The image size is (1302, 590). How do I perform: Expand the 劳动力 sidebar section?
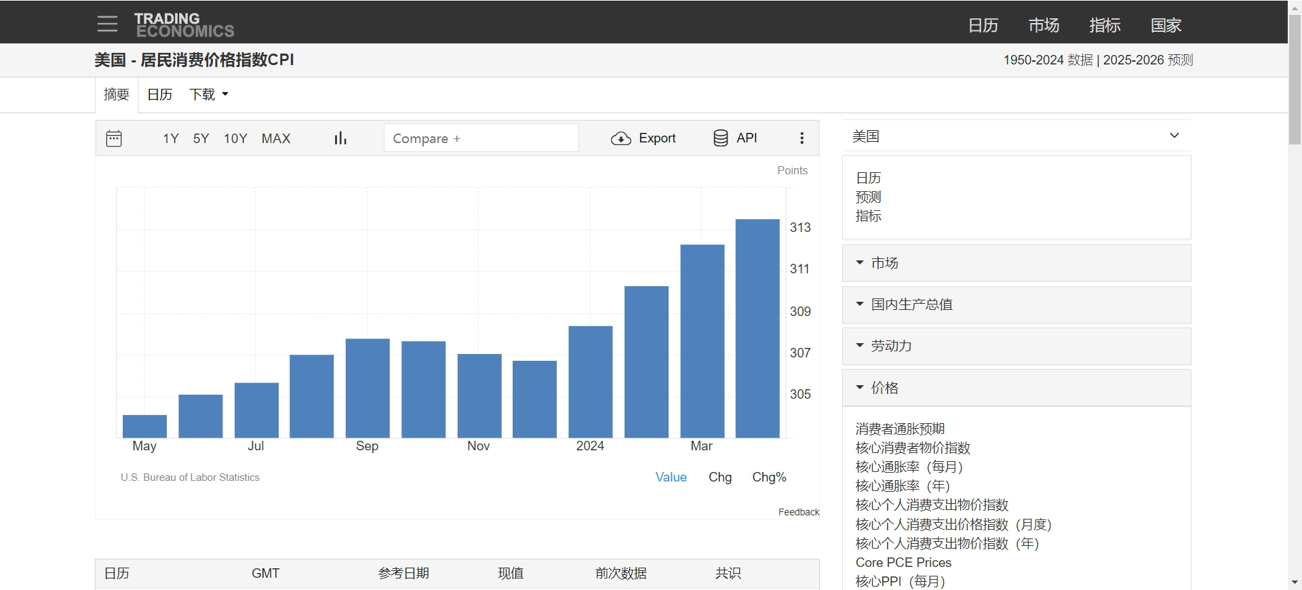[x=1017, y=346]
